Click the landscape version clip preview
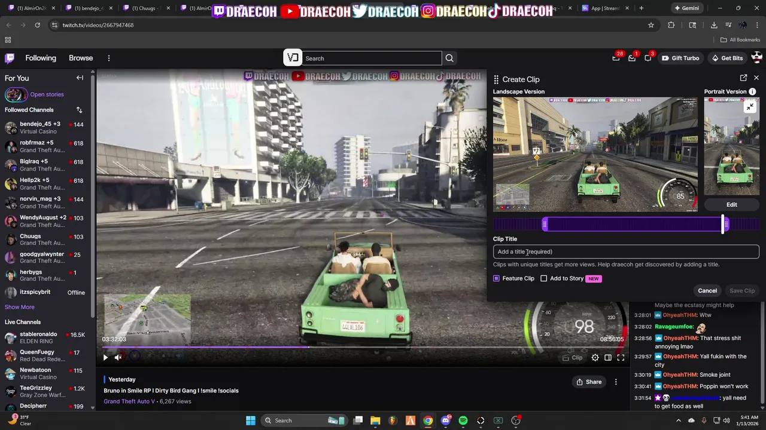The image size is (766, 430). (x=595, y=154)
